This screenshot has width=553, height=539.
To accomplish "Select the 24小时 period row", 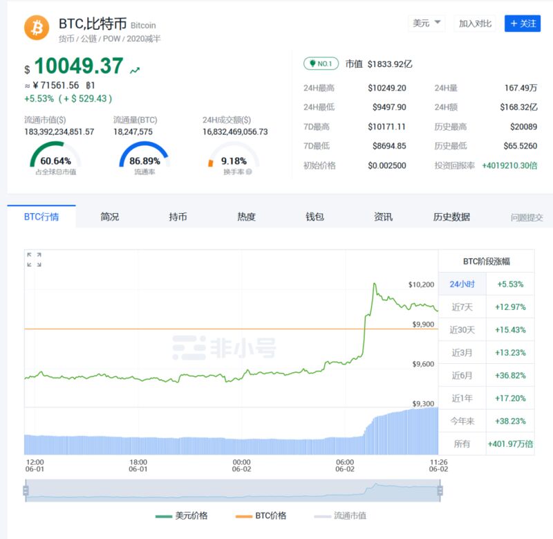I will tap(487, 284).
